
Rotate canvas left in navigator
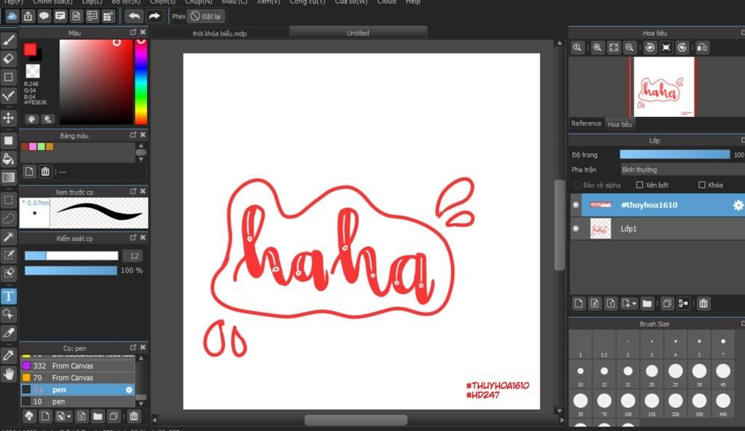(x=650, y=47)
